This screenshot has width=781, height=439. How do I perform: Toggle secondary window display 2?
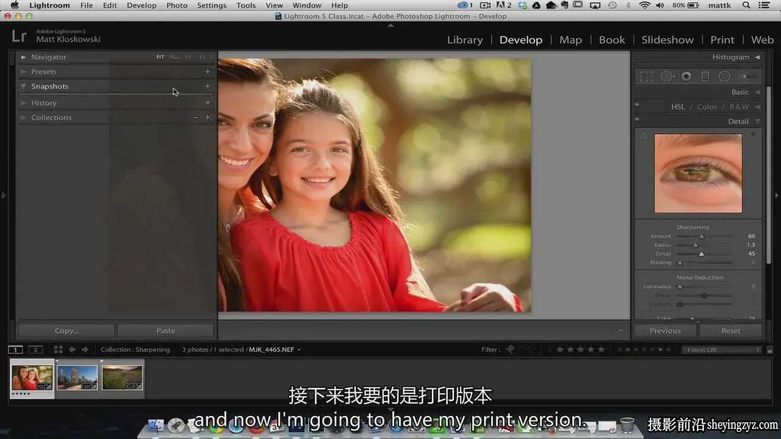tap(35, 349)
